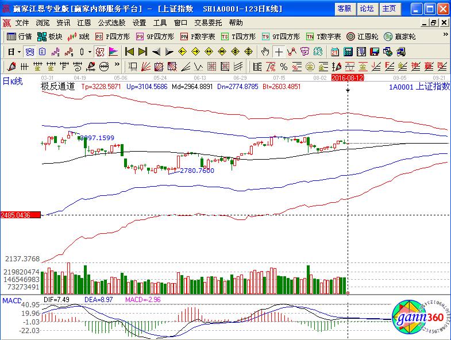
Task: Click the 论坛 forum button
Action: point(367,9)
